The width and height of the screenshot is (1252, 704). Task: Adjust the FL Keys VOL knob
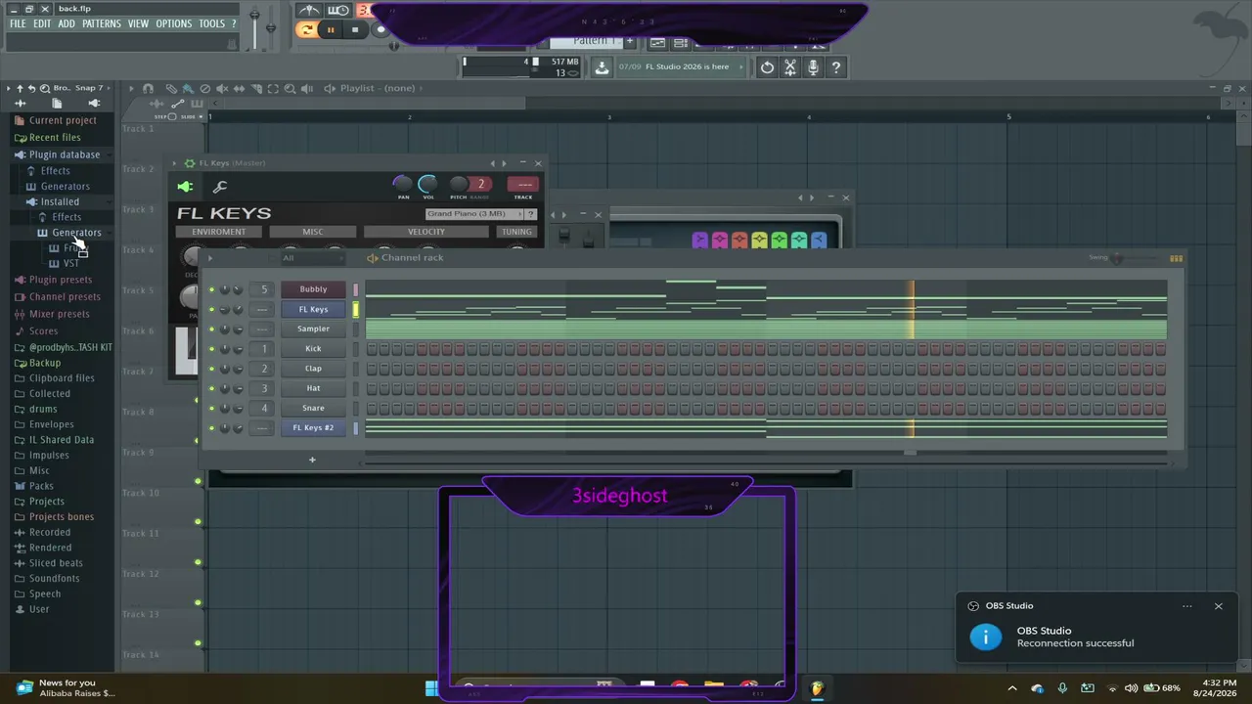click(427, 184)
